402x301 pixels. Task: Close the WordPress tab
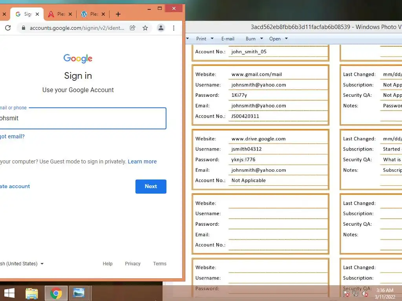(x=103, y=14)
